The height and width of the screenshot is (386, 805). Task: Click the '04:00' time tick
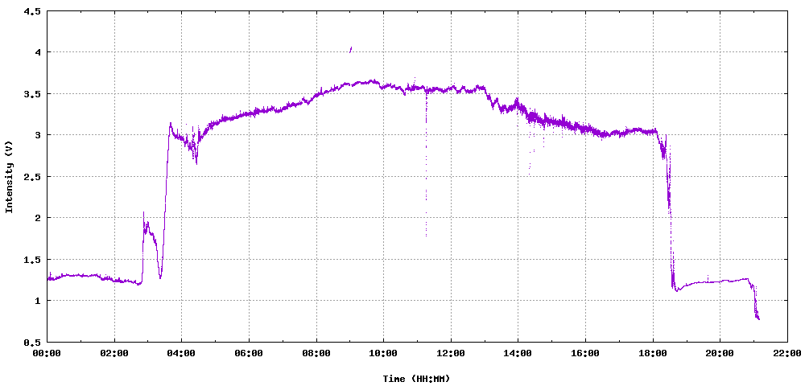click(x=182, y=353)
